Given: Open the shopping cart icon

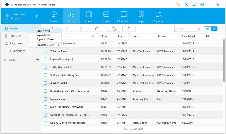Looking at the screenshot, I should [x=178, y=5].
